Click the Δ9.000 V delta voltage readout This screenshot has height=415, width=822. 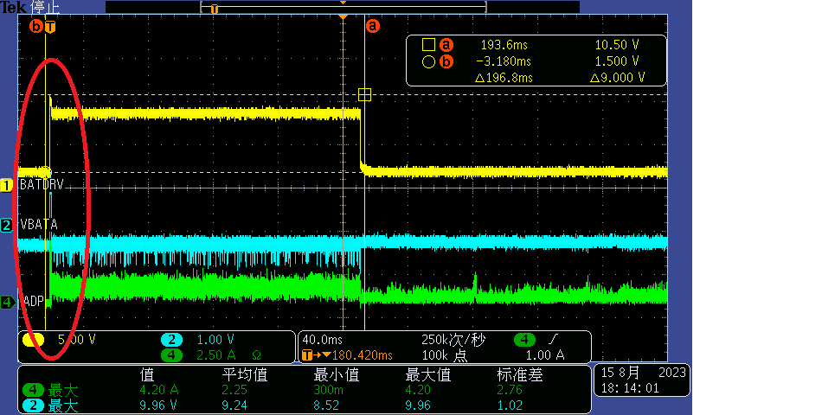pyautogui.click(x=618, y=78)
